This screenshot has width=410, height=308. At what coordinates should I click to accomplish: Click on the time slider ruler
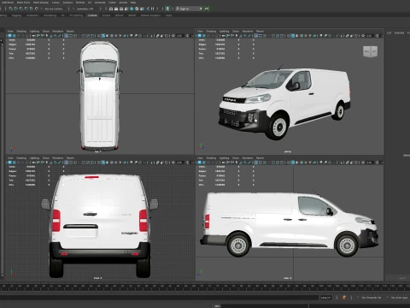click(205, 287)
